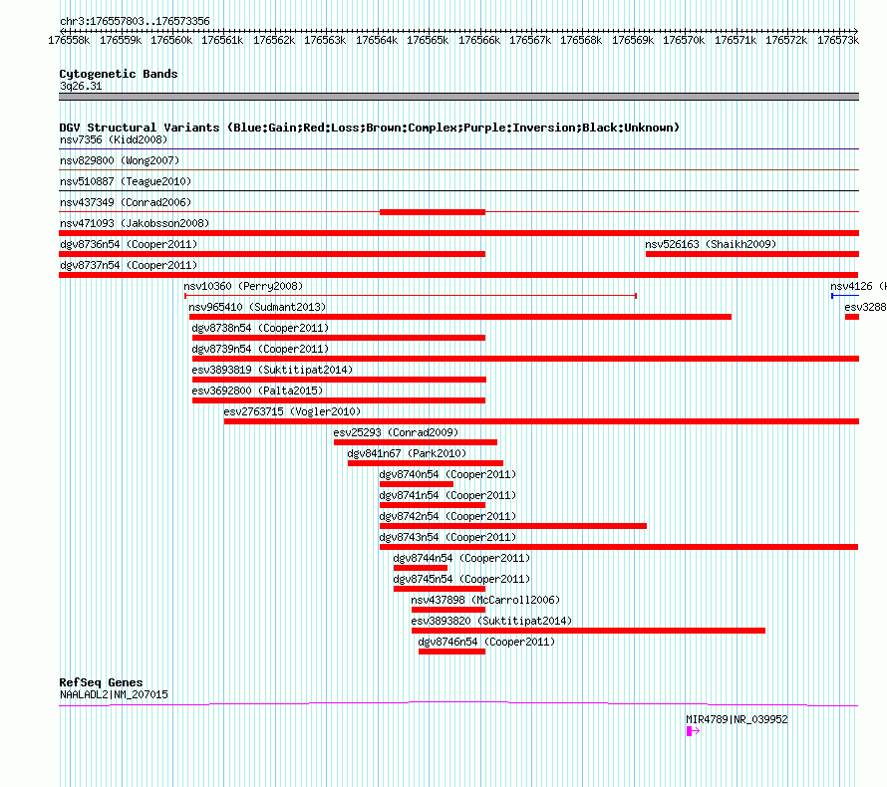
Task: Click the MIR4789 gene arrow glyph
Action: pyautogui.click(x=693, y=731)
